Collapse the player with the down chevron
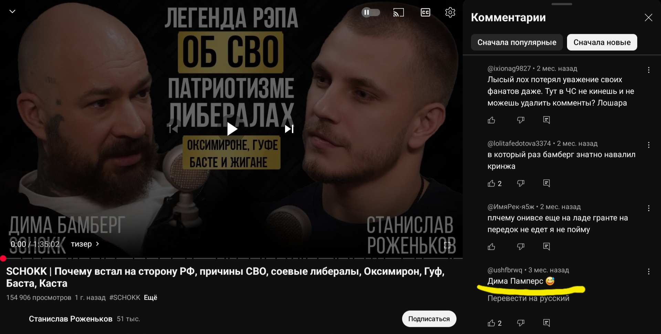Screen dimensions: 661x334 [x=12, y=11]
